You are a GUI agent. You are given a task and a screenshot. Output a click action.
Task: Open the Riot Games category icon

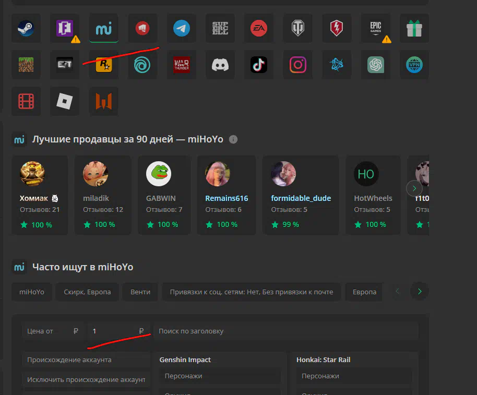point(142,28)
